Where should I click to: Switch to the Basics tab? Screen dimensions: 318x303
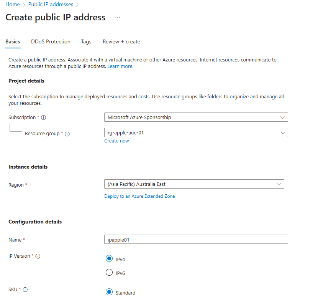[13, 41]
